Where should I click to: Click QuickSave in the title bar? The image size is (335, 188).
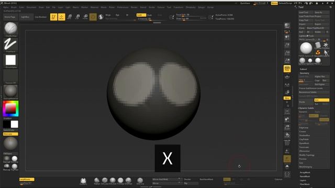(245, 3)
